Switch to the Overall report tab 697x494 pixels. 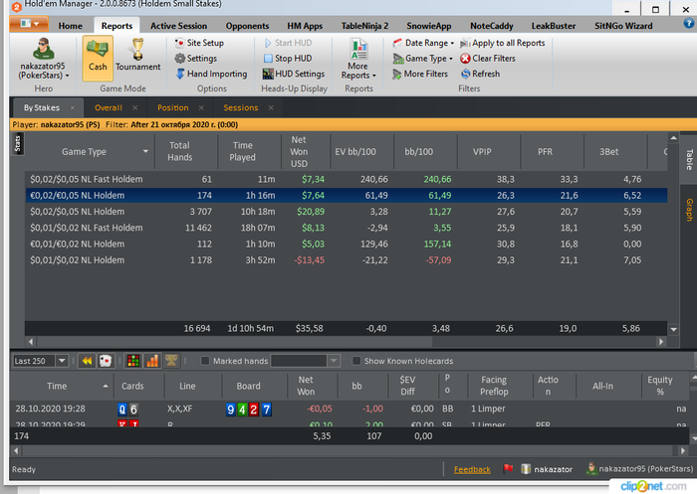click(108, 108)
